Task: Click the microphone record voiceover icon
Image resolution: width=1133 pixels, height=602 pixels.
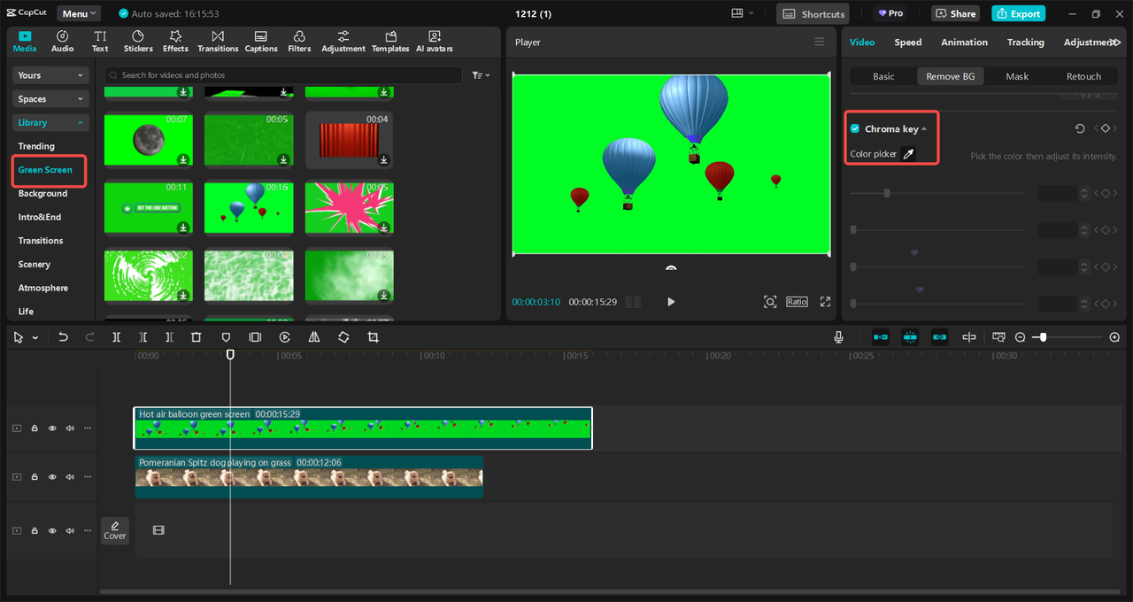Action: coord(838,337)
